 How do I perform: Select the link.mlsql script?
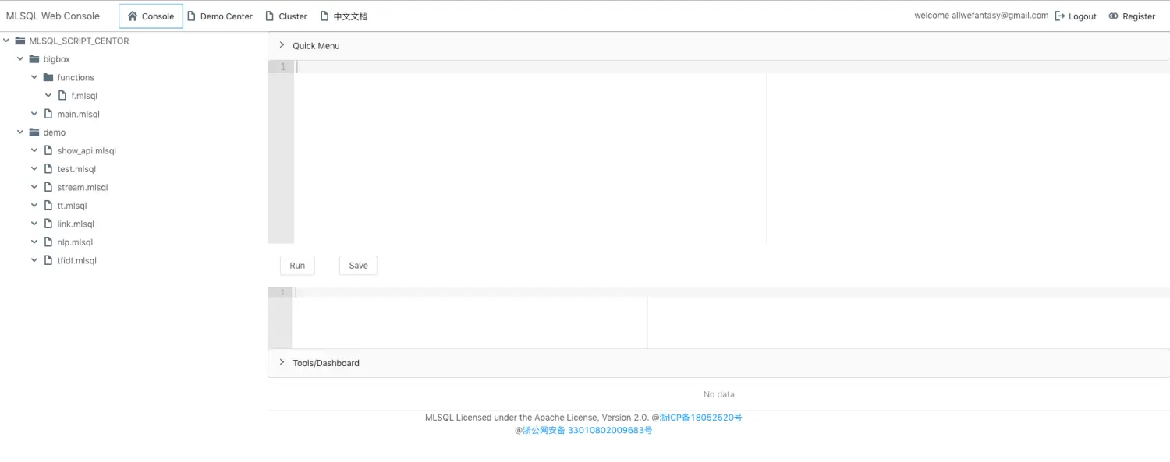point(76,224)
